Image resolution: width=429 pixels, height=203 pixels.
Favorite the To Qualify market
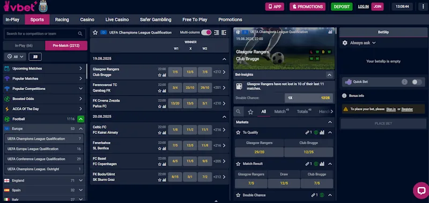[238, 132]
